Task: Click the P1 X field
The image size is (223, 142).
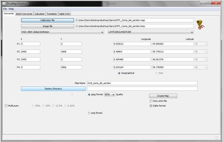Action: click(31, 44)
